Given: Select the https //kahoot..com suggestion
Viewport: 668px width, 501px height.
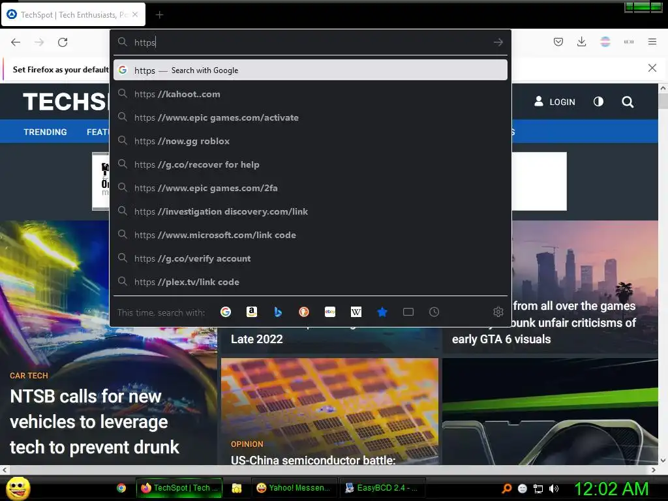Looking at the screenshot, I should pyautogui.click(x=311, y=94).
